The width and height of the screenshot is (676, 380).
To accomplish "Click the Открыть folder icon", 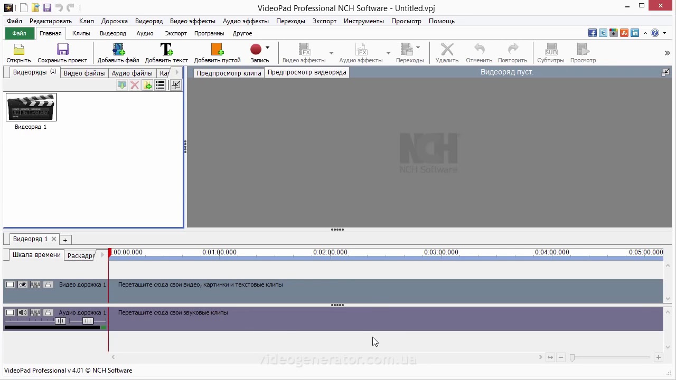I will click(19, 50).
